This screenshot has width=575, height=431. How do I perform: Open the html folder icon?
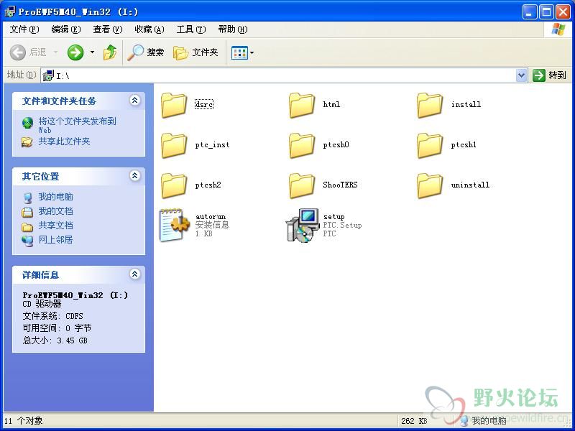[x=302, y=105]
